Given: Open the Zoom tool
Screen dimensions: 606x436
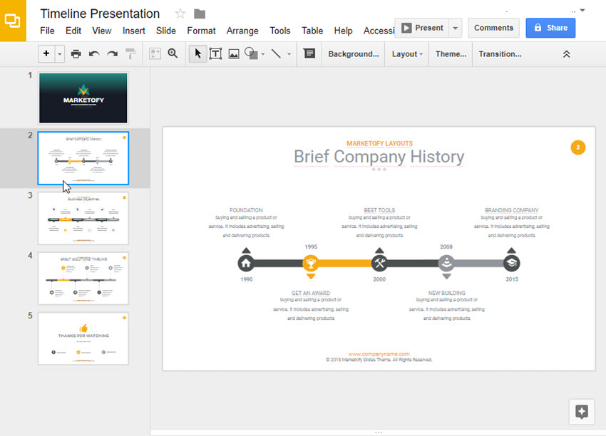Looking at the screenshot, I should point(173,53).
